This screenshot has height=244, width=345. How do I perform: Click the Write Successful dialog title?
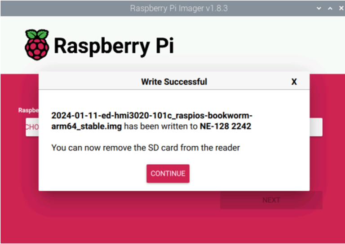174,82
